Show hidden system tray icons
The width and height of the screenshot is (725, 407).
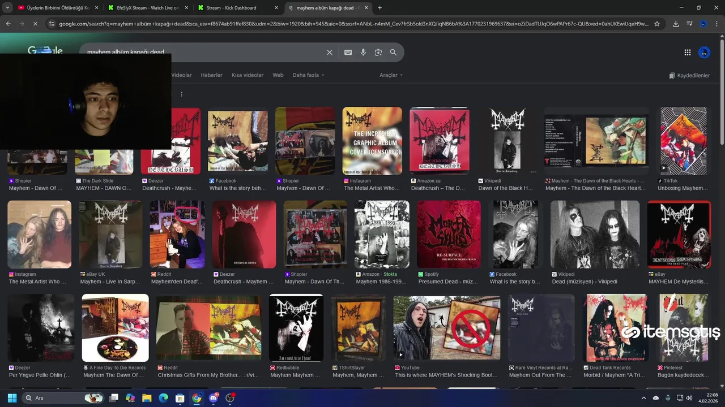pos(644,398)
